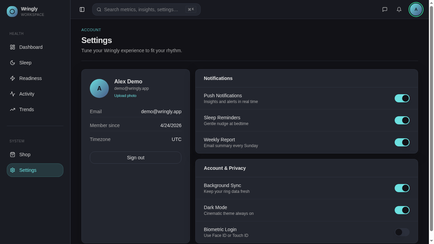Image resolution: width=434 pixels, height=244 pixels.
Task: Select the Settings sidebar item
Action: pos(35,170)
